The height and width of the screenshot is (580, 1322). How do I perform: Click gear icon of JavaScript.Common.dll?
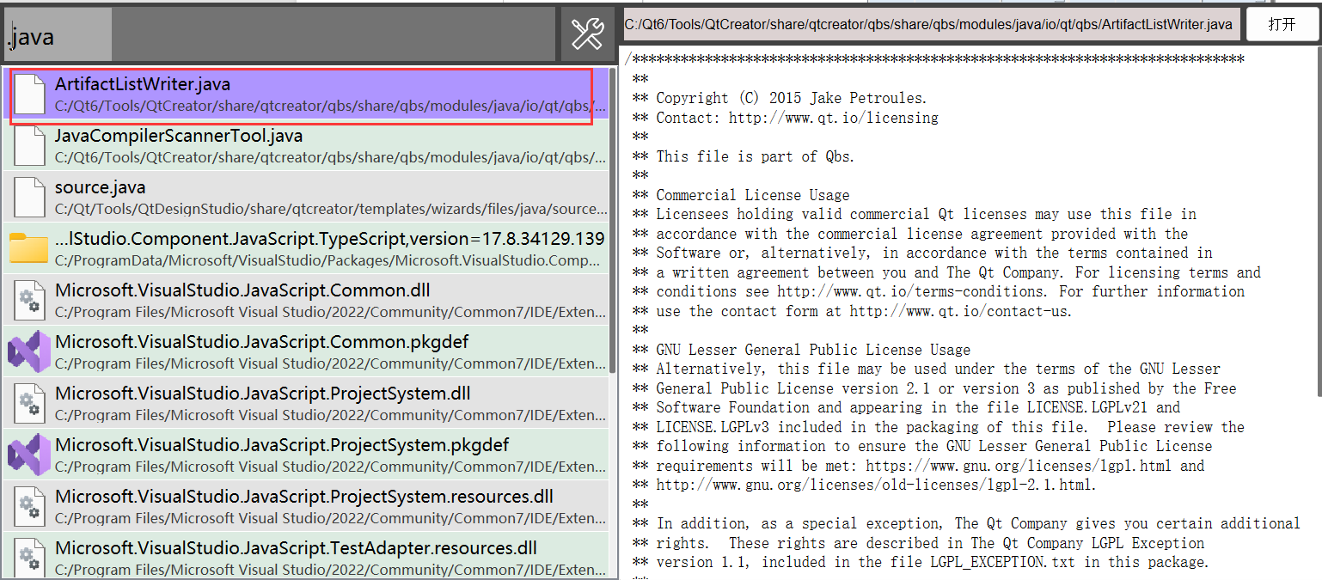[x=29, y=301]
